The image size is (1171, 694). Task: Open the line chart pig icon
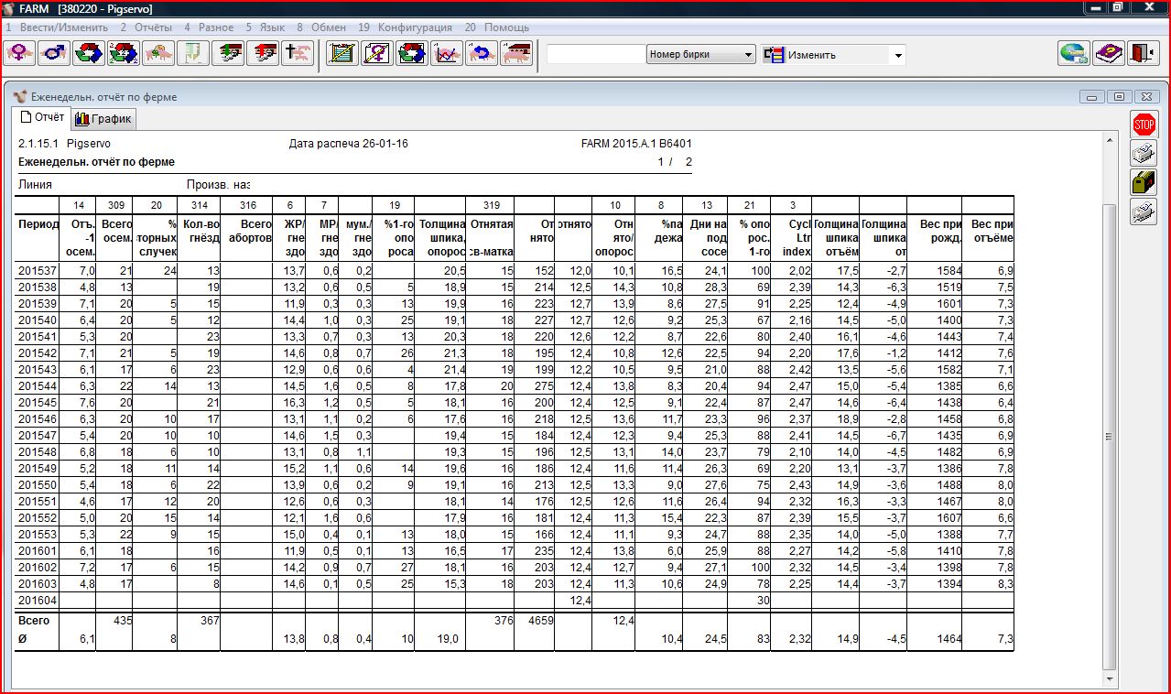(447, 53)
